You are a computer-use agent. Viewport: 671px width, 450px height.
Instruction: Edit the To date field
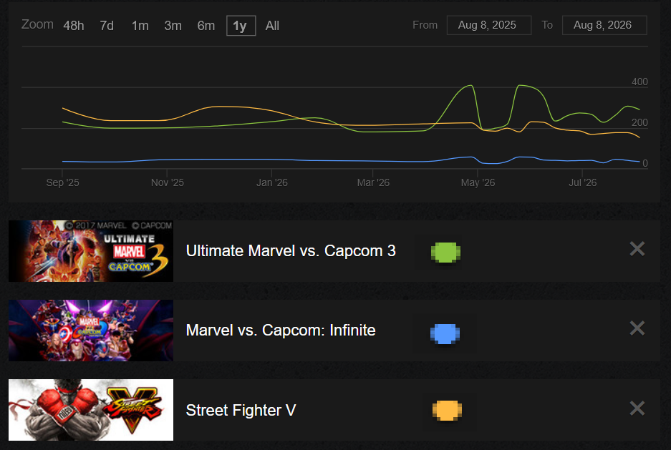tap(604, 25)
